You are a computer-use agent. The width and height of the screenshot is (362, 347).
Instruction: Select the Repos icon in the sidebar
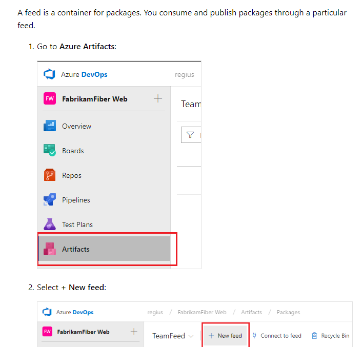click(49, 175)
